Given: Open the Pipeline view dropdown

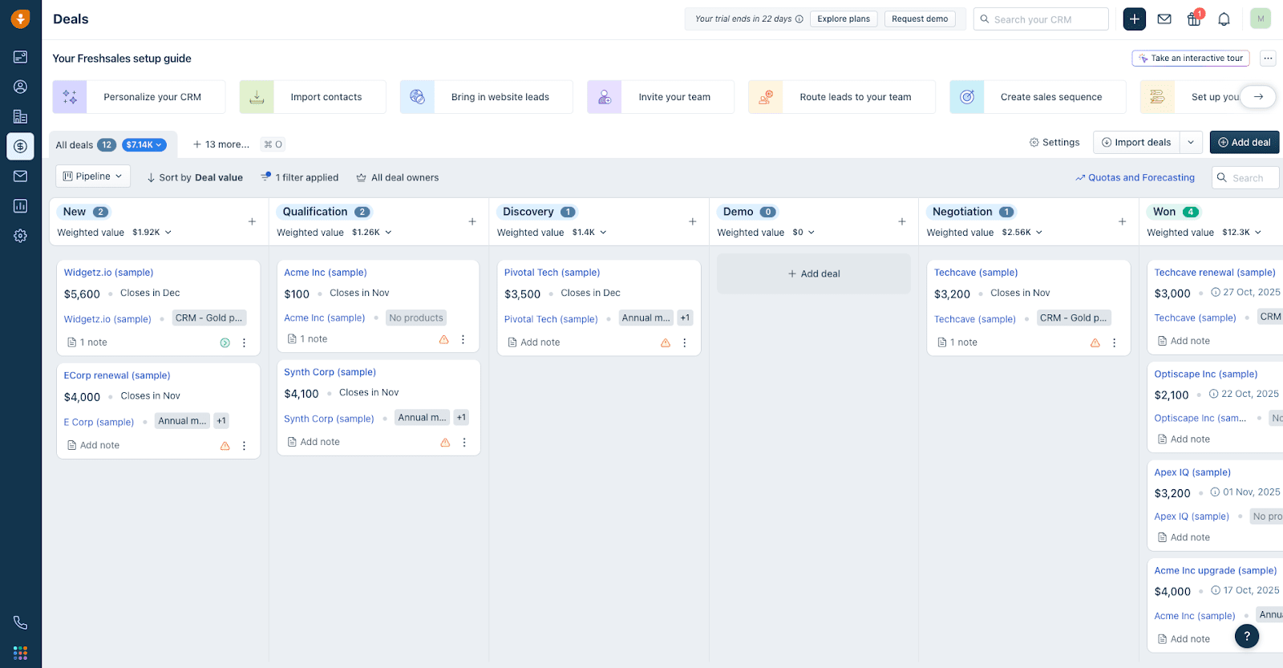Looking at the screenshot, I should coord(93,176).
